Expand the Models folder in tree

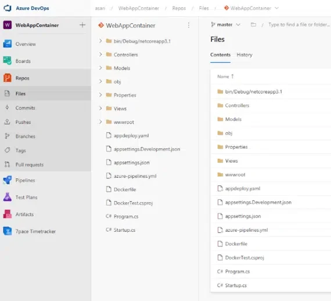point(100,68)
